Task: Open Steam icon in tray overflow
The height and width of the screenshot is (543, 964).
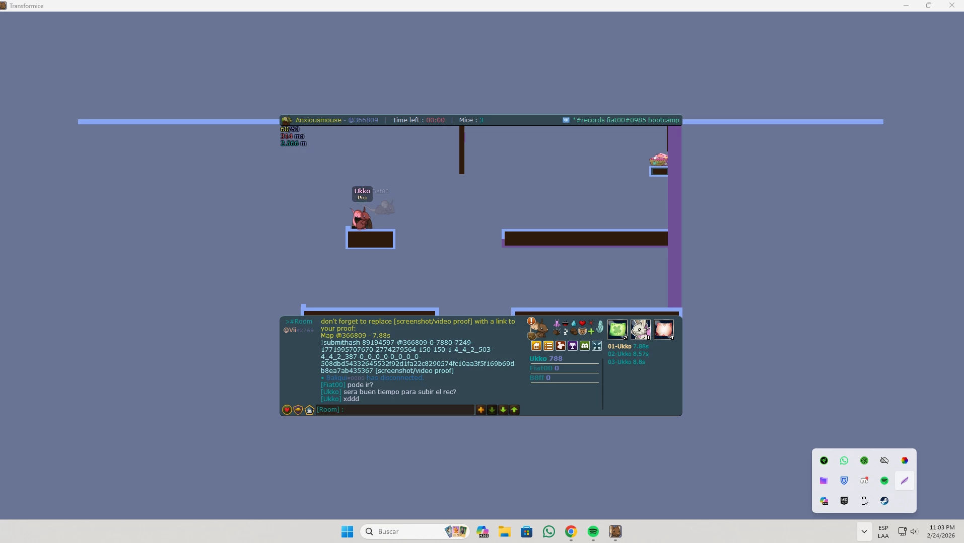Action: pyautogui.click(x=884, y=501)
